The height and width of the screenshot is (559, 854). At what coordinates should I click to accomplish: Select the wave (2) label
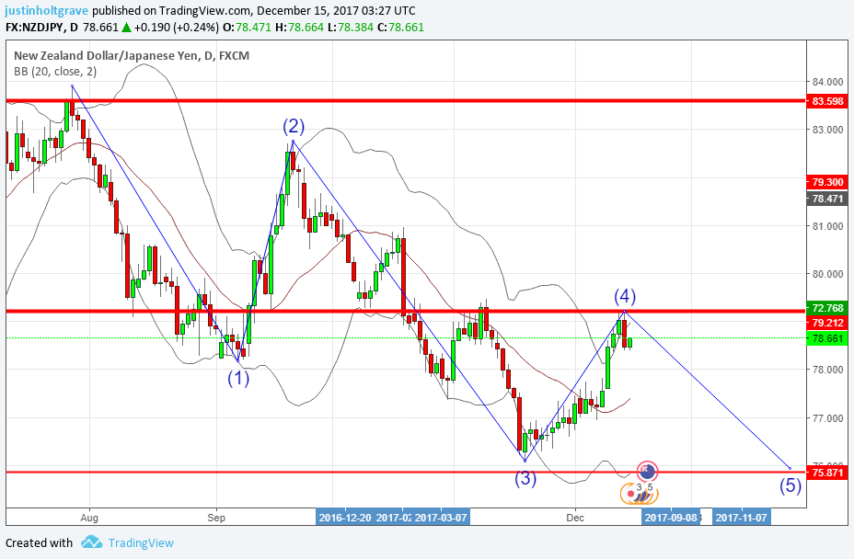(293, 126)
